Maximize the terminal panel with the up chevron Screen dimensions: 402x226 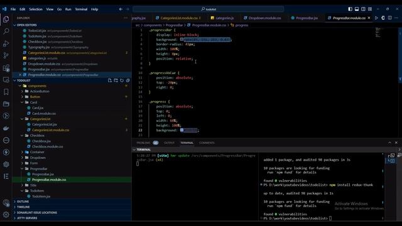389,143
